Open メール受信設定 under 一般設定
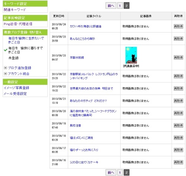The width and height of the screenshot is (186, 176). (15, 94)
